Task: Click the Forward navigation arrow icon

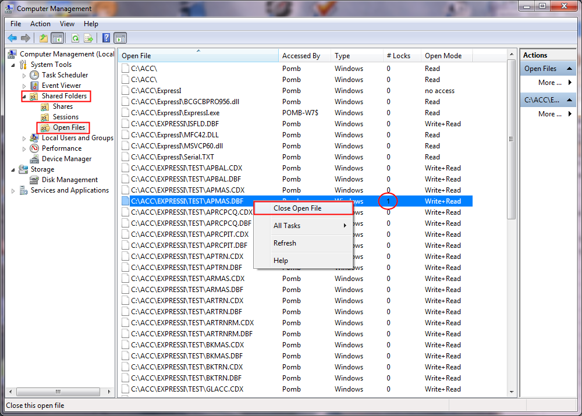Action: 26,38
